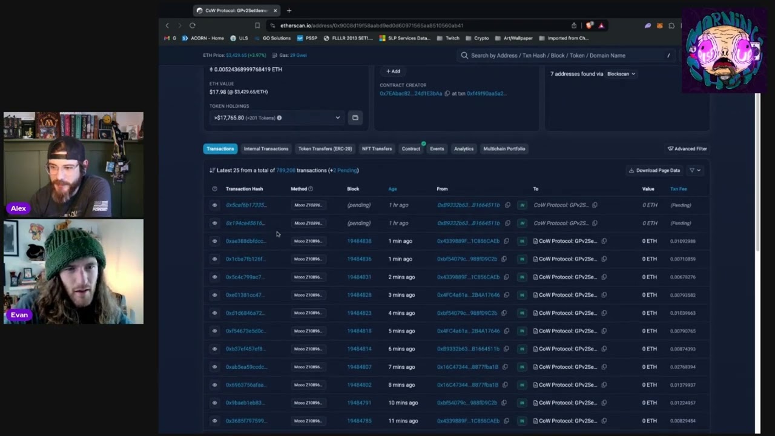Open a new browser tab

click(x=289, y=10)
